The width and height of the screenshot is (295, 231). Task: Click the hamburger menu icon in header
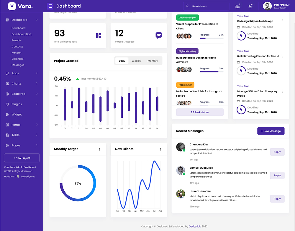click(x=50, y=6)
